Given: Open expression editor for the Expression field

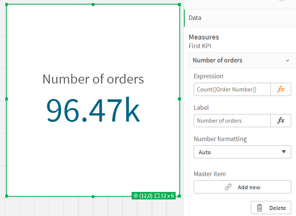Looking at the screenshot, I should click(x=281, y=90).
